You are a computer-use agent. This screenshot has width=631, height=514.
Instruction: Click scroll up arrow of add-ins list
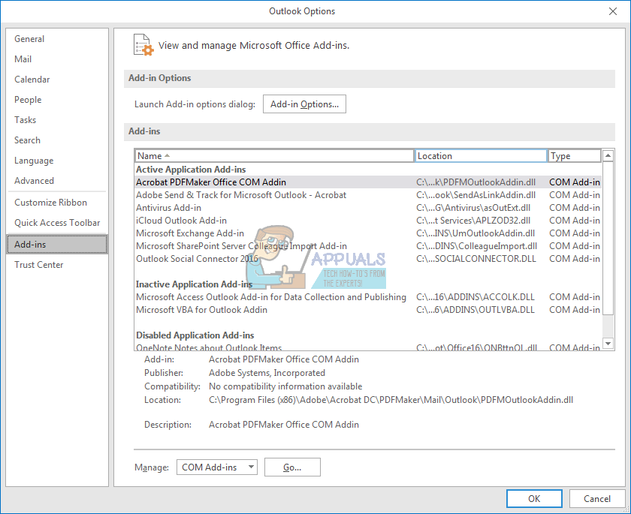point(608,156)
